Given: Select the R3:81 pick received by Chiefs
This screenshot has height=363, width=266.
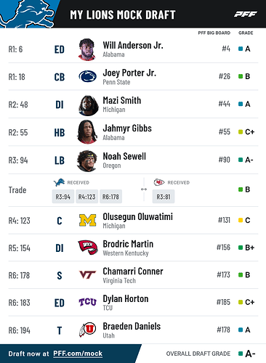Looking at the screenshot, I should click(x=164, y=197).
